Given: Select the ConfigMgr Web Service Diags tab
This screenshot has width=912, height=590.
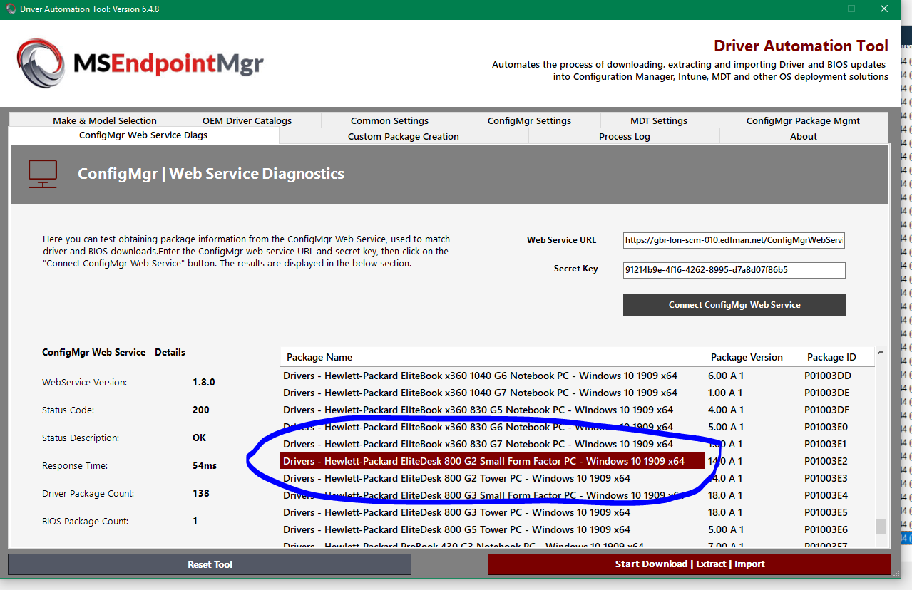Looking at the screenshot, I should pyautogui.click(x=143, y=135).
